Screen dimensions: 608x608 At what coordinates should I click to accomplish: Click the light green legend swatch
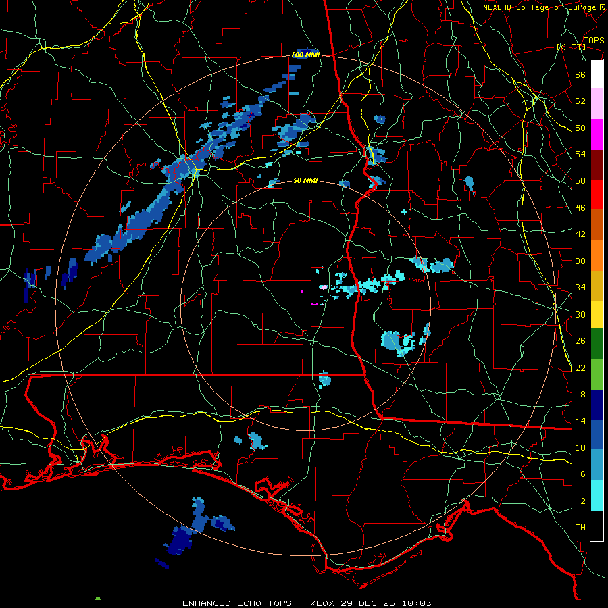tap(597, 374)
